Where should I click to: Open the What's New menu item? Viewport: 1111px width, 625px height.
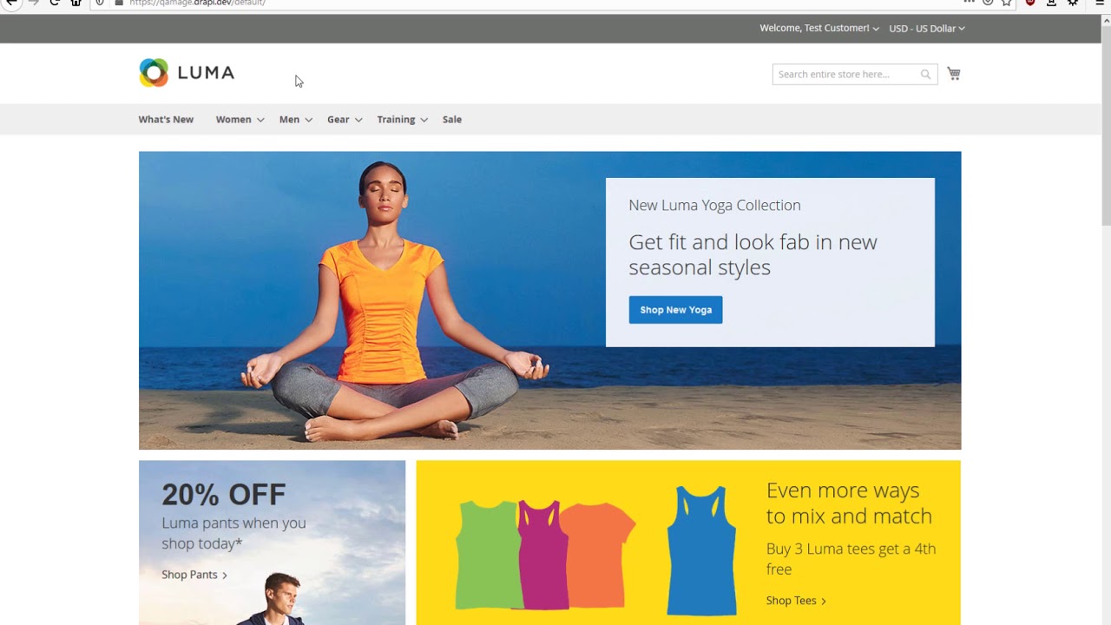[x=166, y=120]
